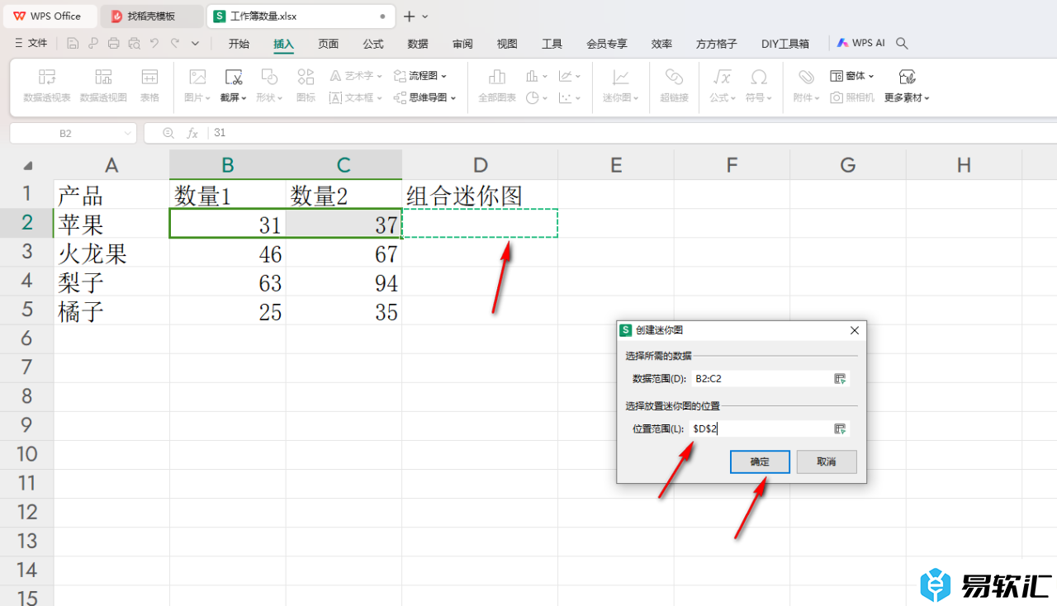Image resolution: width=1057 pixels, height=606 pixels.
Task: Expand the Flowchart (流程图) dropdown
Action: [443, 76]
